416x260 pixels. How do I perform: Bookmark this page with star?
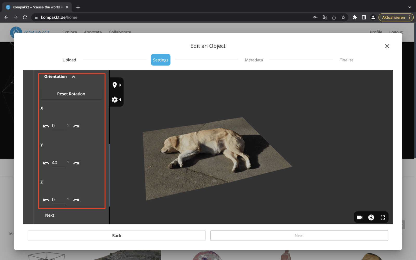click(x=343, y=17)
